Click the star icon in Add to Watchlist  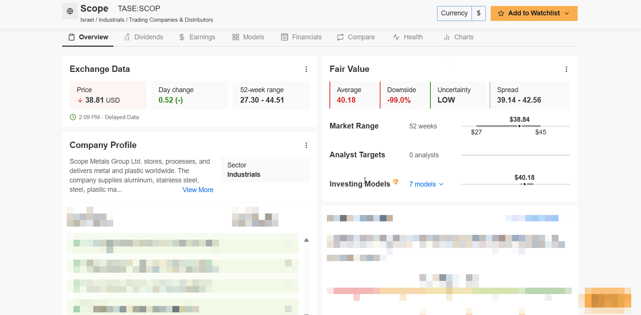coord(501,13)
